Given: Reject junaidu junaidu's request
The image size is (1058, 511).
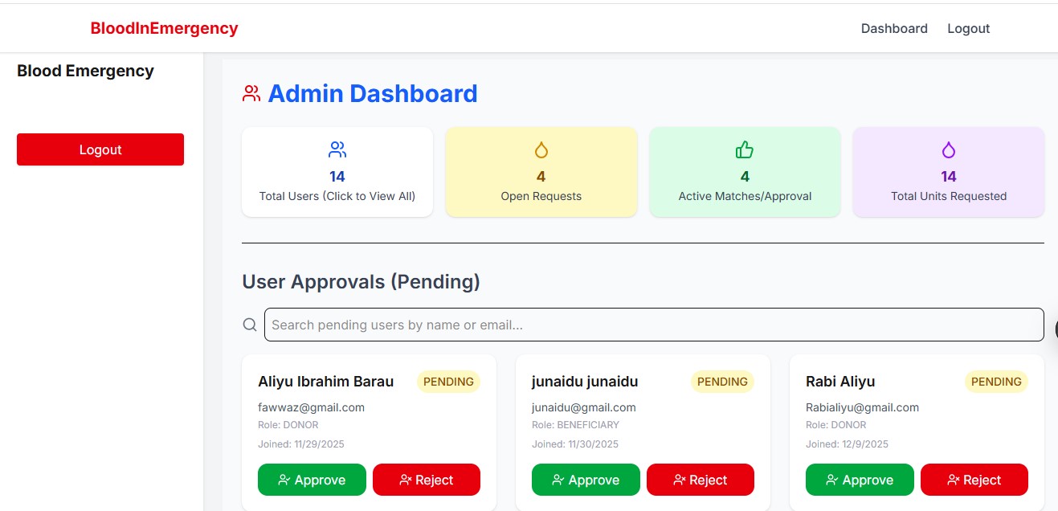Looking at the screenshot, I should (x=701, y=480).
